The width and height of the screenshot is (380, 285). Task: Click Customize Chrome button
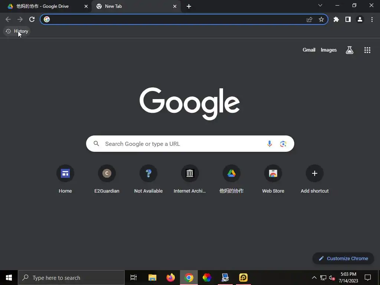pos(343,258)
